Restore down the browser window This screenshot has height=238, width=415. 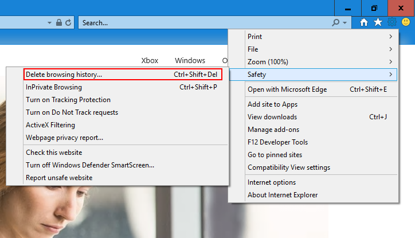[374, 8]
